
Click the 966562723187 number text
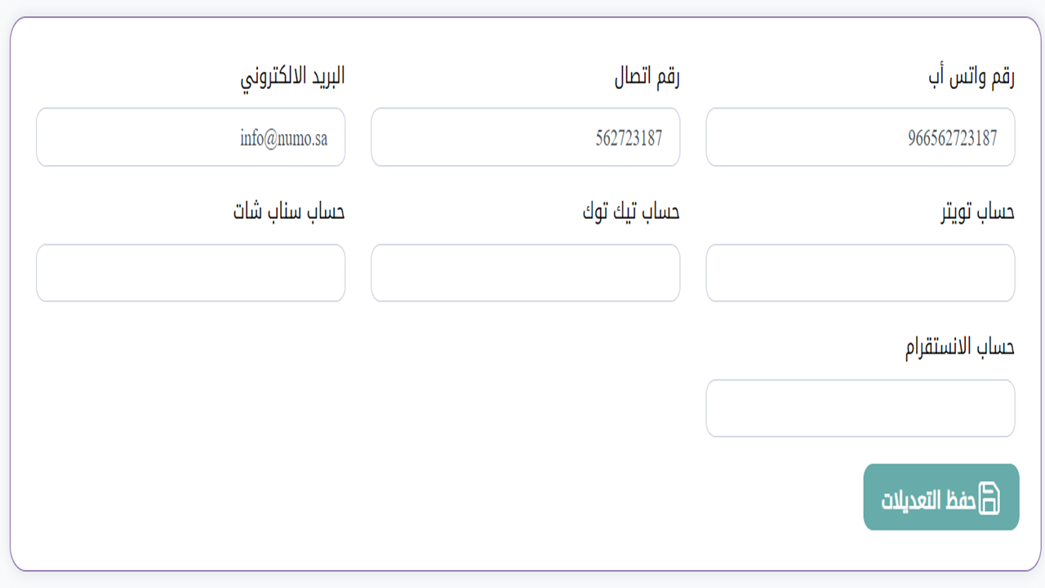pos(952,138)
